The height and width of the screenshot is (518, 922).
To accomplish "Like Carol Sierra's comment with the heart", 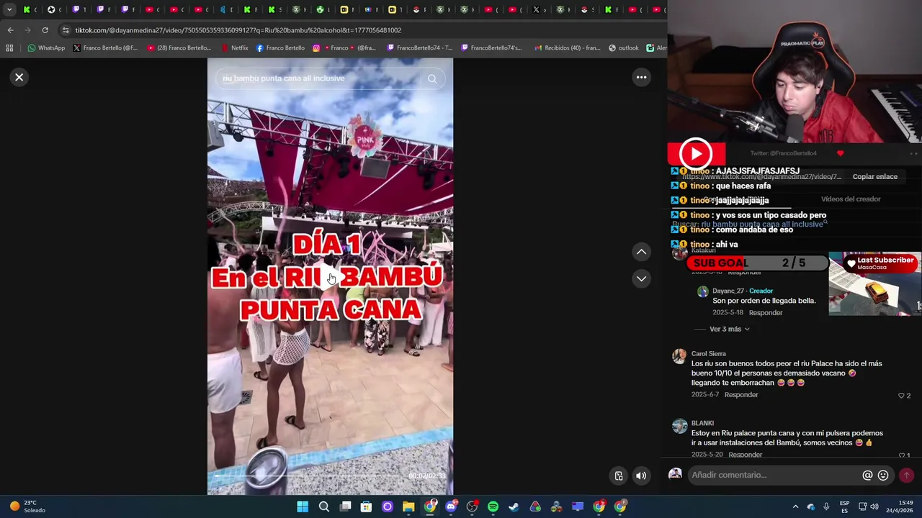I will click(x=901, y=396).
